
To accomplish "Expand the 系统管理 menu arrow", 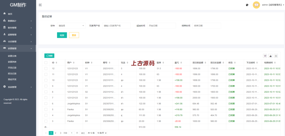I will point(31,87).
